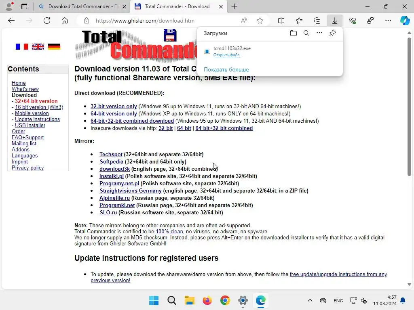
Task: Open the Home link in Contents
Action: pyautogui.click(x=19, y=83)
